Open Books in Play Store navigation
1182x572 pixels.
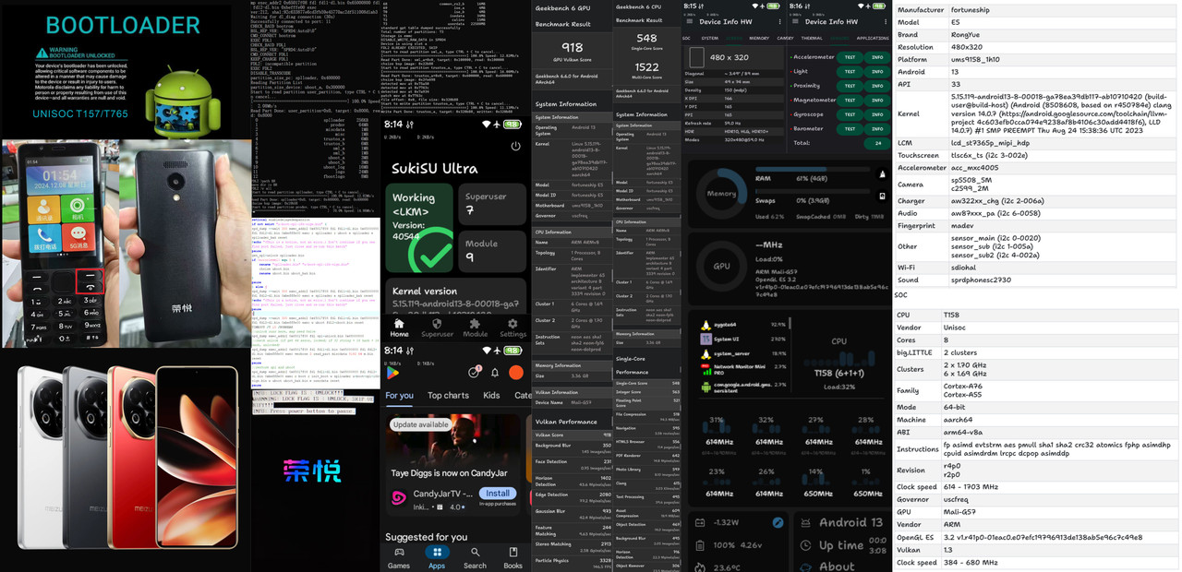click(x=513, y=557)
